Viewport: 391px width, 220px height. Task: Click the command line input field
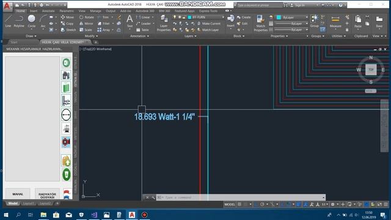coord(241,197)
